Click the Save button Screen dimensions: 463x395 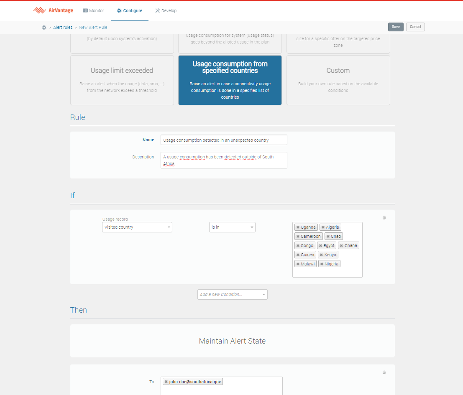pyautogui.click(x=396, y=27)
